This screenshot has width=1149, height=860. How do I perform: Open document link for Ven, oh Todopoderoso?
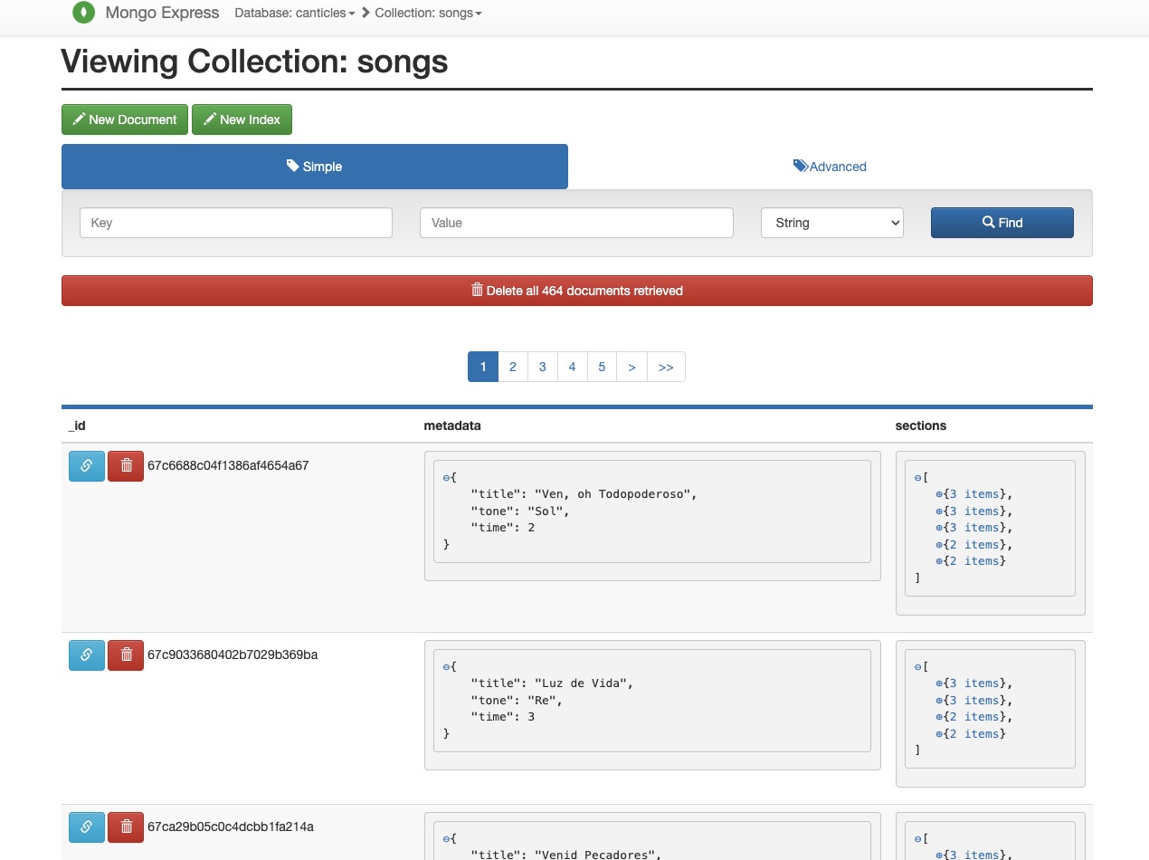click(87, 466)
